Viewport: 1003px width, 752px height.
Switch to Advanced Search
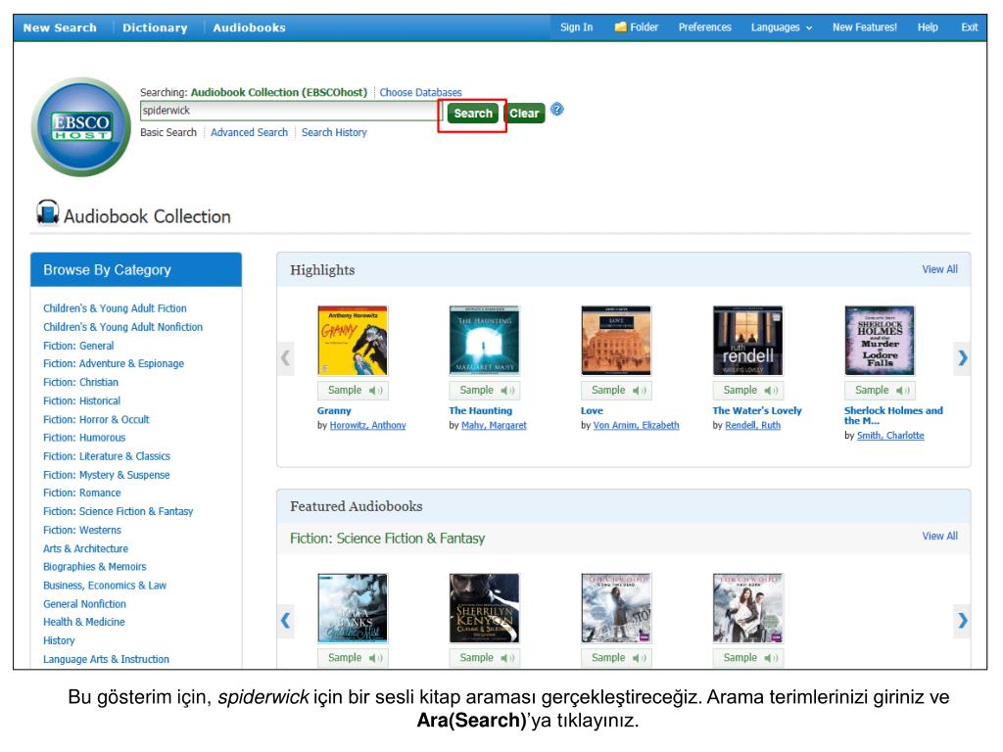[x=249, y=132]
